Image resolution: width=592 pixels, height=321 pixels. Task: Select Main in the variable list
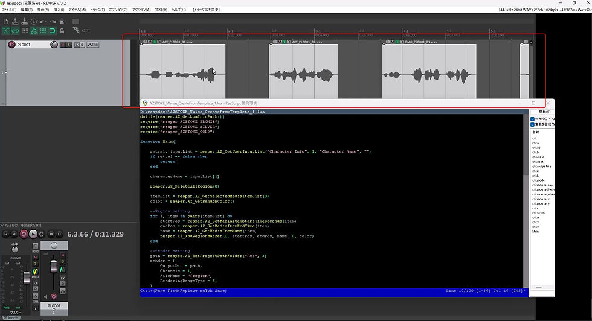(x=535, y=231)
